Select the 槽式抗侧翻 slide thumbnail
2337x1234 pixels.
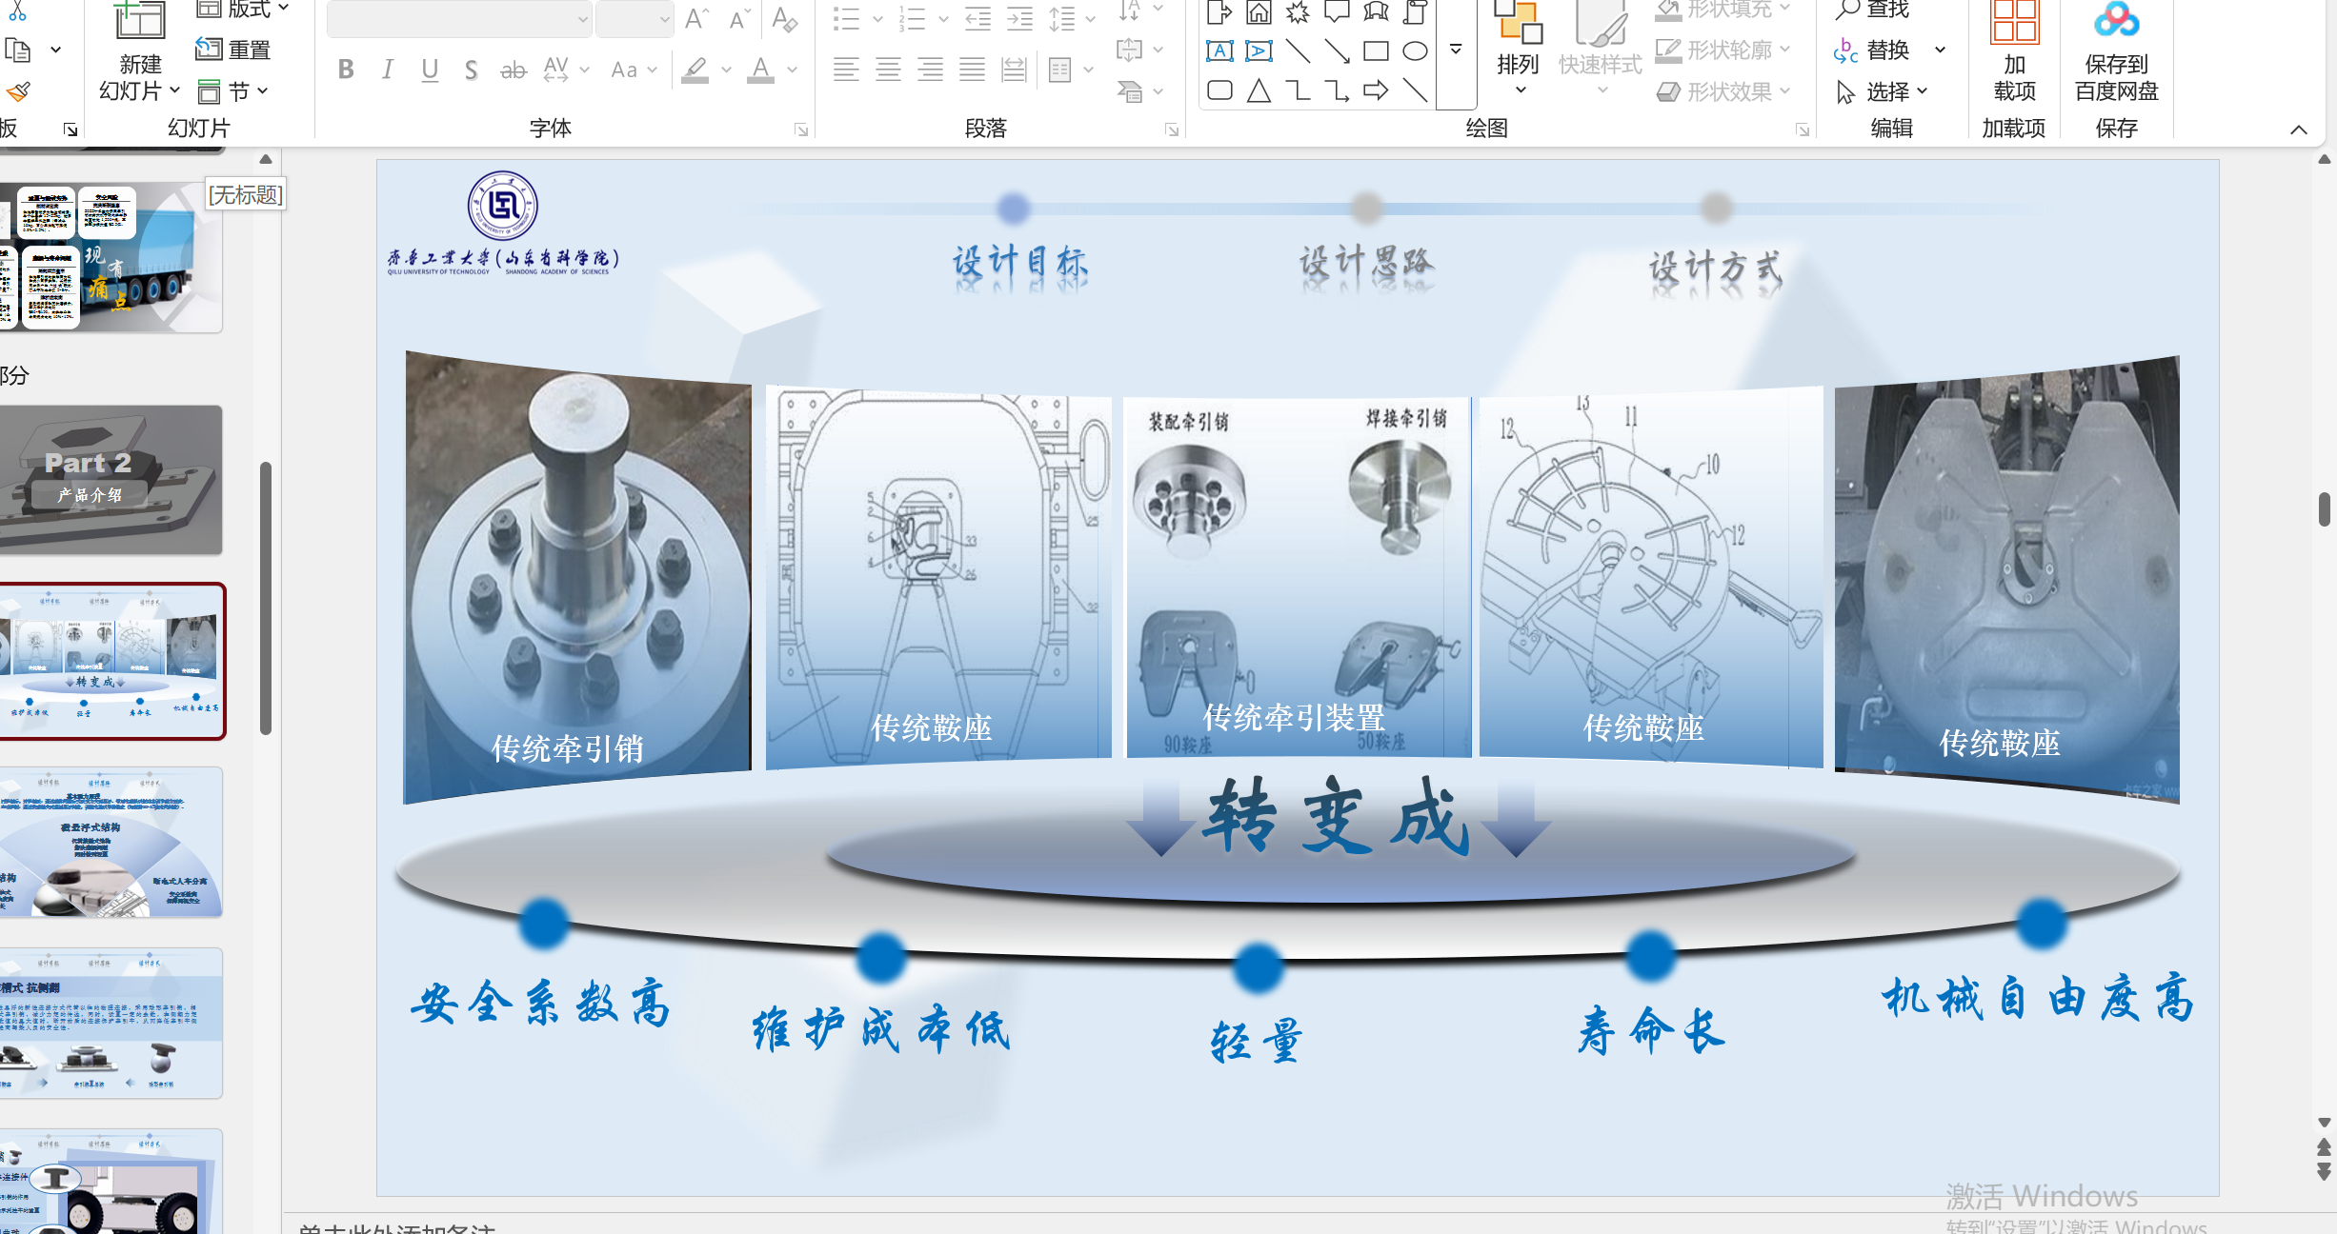pos(111,1024)
